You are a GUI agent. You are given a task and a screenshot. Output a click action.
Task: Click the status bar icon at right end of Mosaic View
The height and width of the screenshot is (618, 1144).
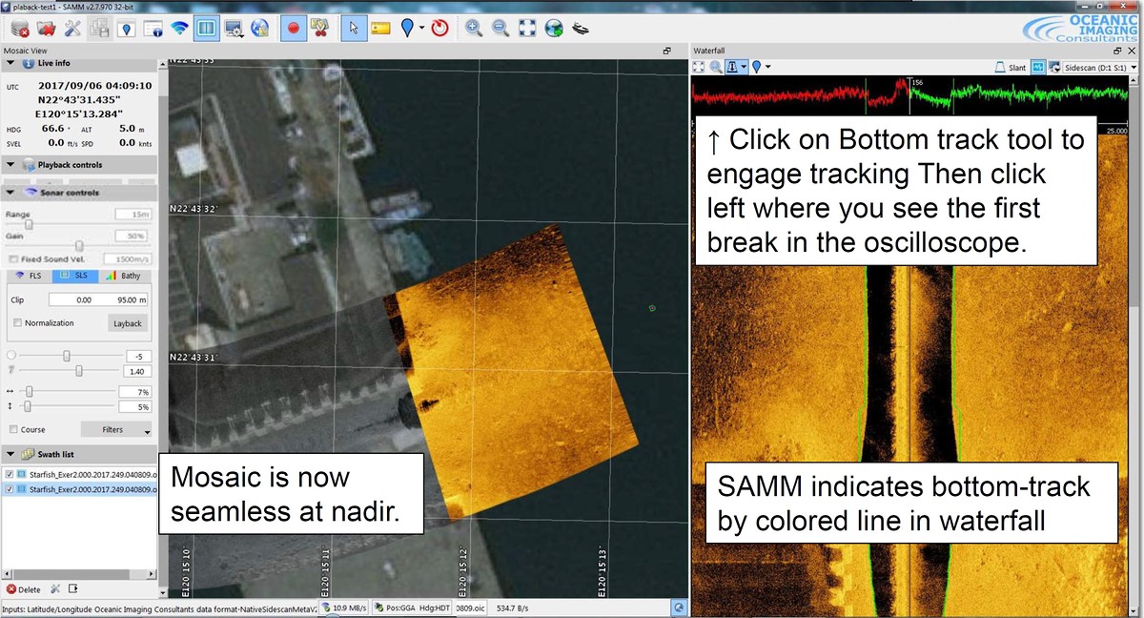coord(678,607)
